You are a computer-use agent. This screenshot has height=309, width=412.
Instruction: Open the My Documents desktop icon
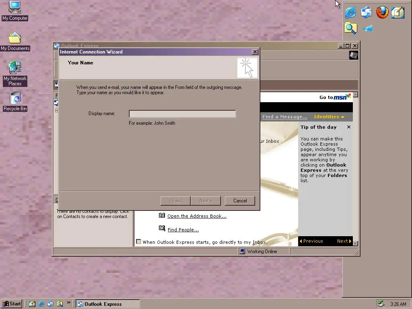coord(15,41)
